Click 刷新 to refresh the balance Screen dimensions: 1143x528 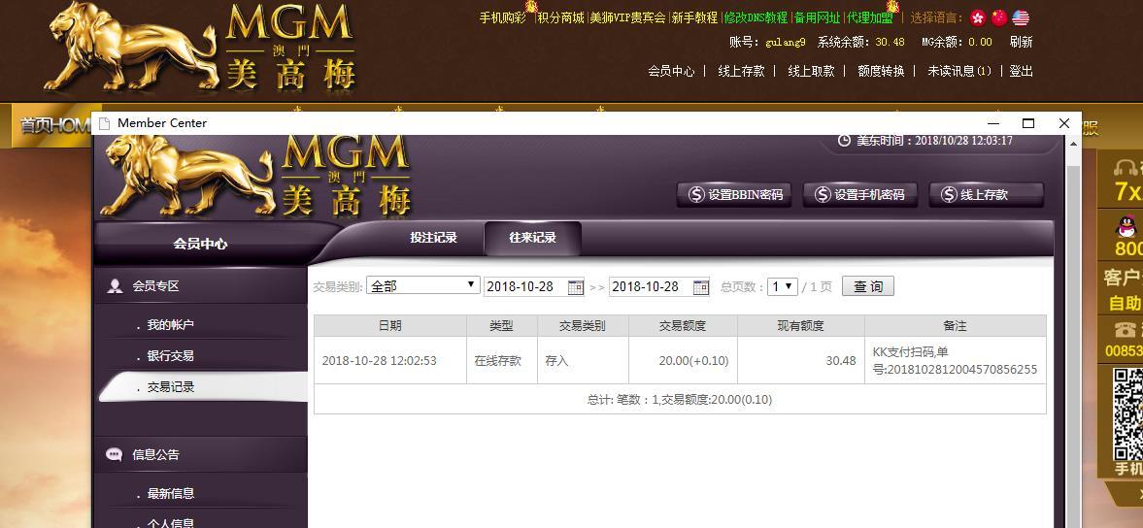pos(1021,43)
